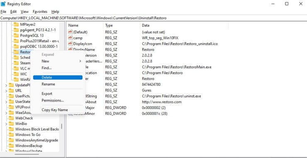Screen dimensions: 307x158
Task: Click the uninst.exe path data value
Action: pyautogui.click(x=171, y=96)
